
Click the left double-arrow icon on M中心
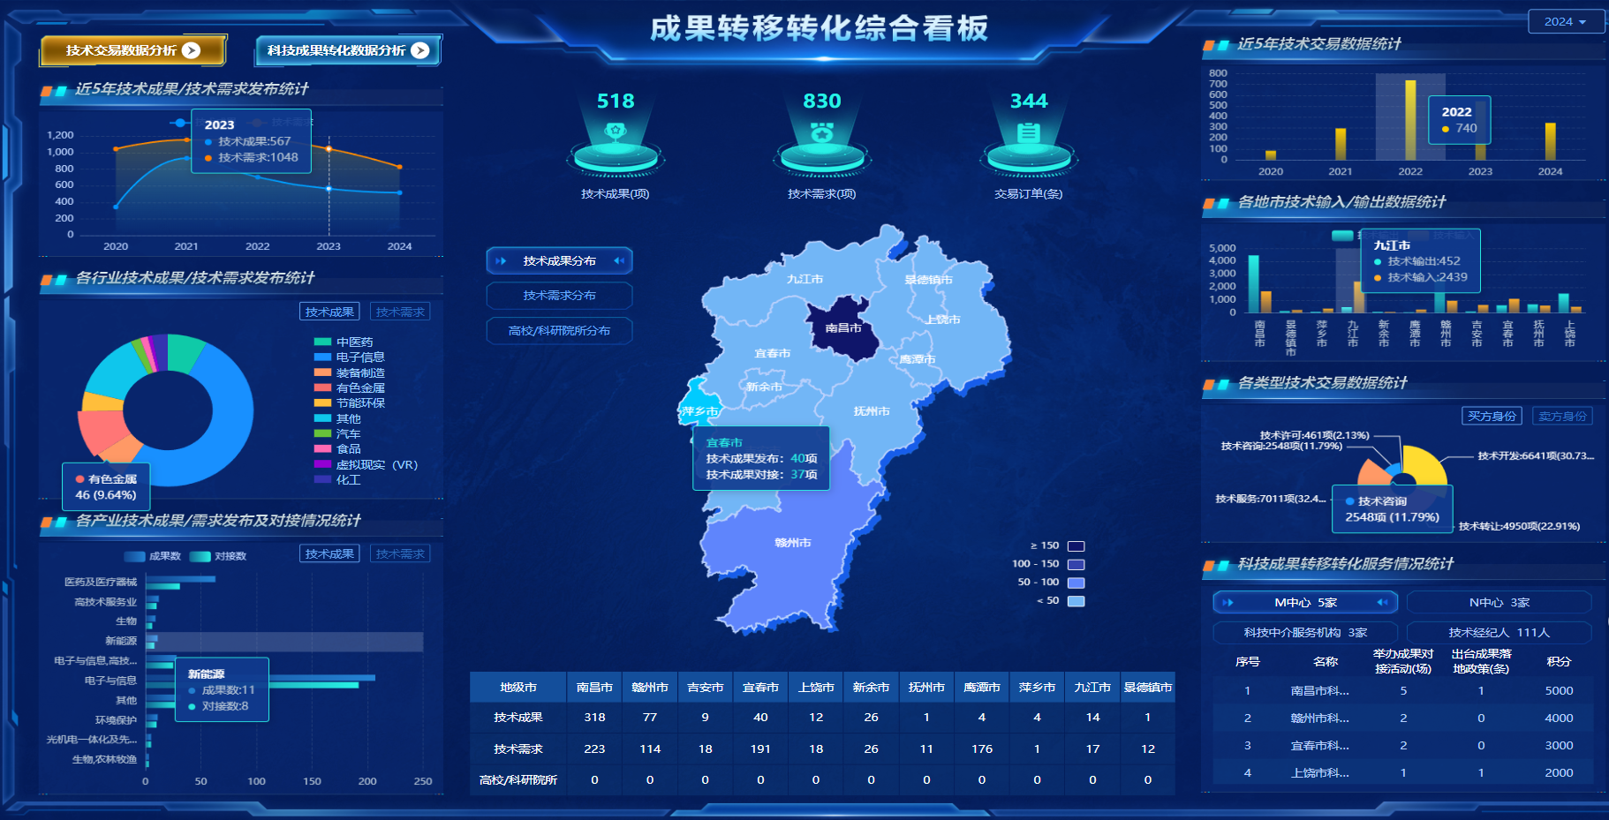pos(1228,602)
